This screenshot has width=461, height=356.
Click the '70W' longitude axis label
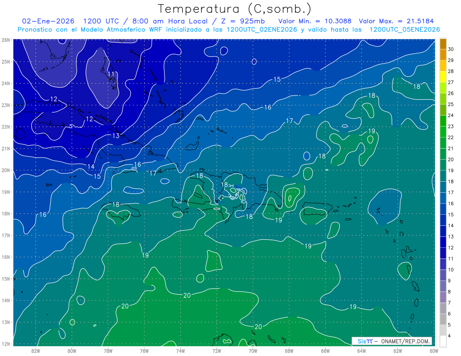click(x=253, y=351)
